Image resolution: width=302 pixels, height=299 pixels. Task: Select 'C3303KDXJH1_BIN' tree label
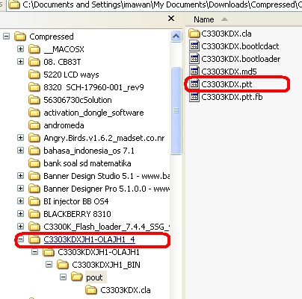click(x=106, y=265)
